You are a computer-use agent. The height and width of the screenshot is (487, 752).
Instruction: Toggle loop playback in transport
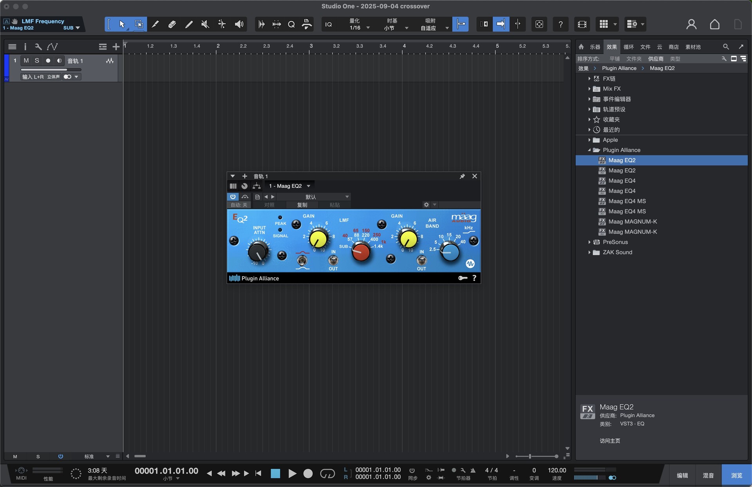coord(327,474)
